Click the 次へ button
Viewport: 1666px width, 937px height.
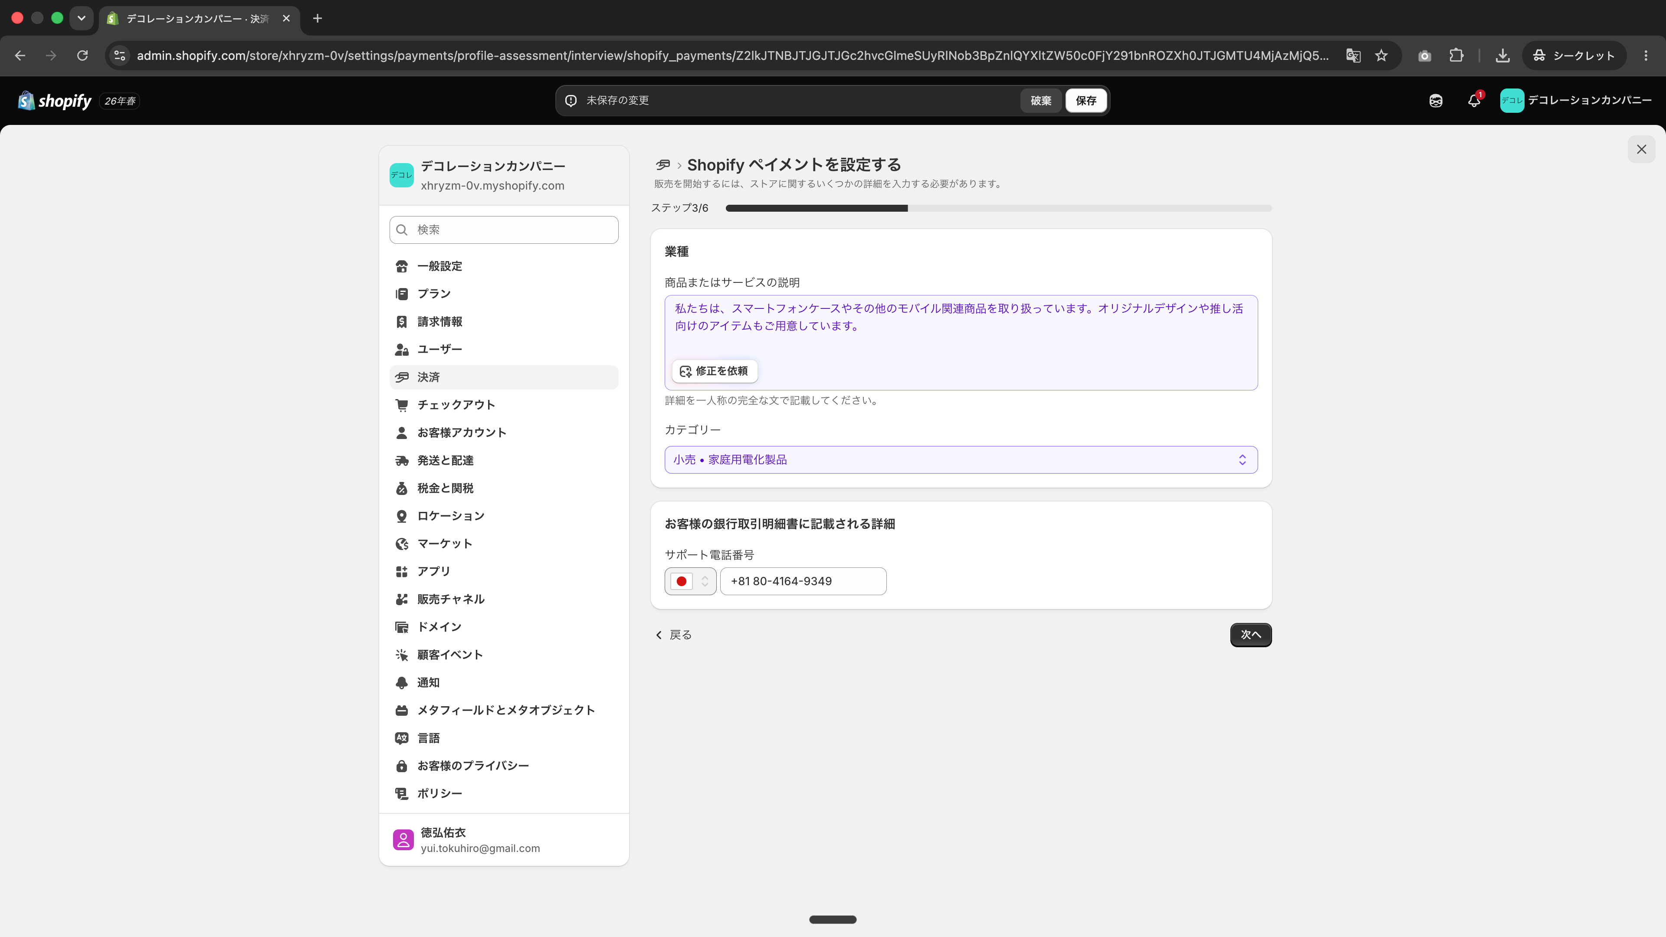coord(1251,635)
